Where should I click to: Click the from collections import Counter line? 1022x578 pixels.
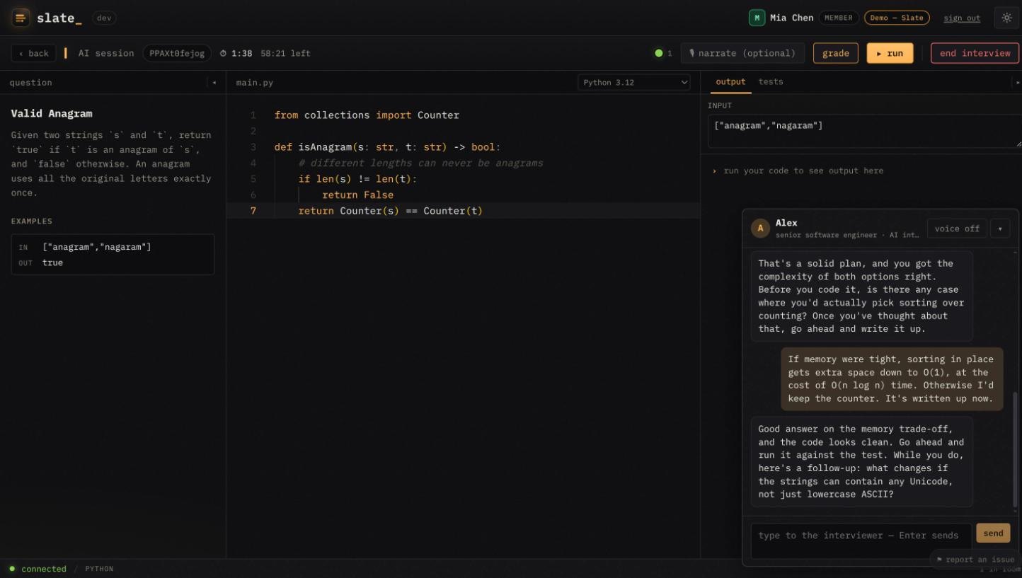click(367, 115)
